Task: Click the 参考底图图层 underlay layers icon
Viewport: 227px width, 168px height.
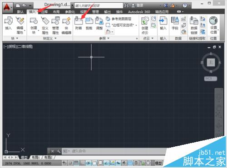Action: click(108, 19)
